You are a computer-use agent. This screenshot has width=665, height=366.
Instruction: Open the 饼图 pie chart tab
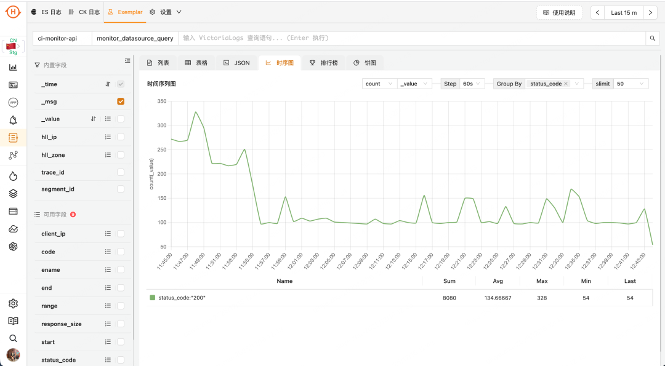365,63
